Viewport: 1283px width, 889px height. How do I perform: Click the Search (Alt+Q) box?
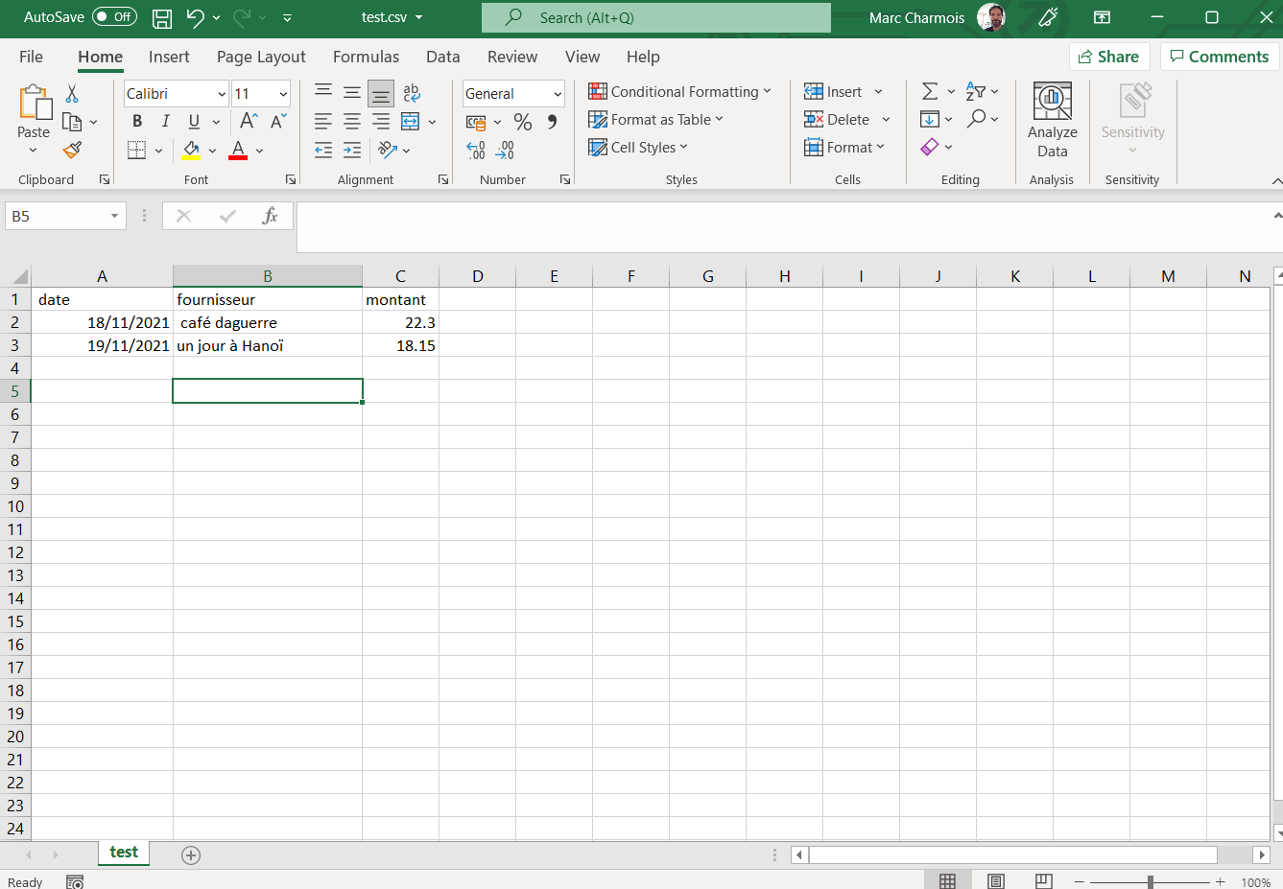[x=656, y=17]
